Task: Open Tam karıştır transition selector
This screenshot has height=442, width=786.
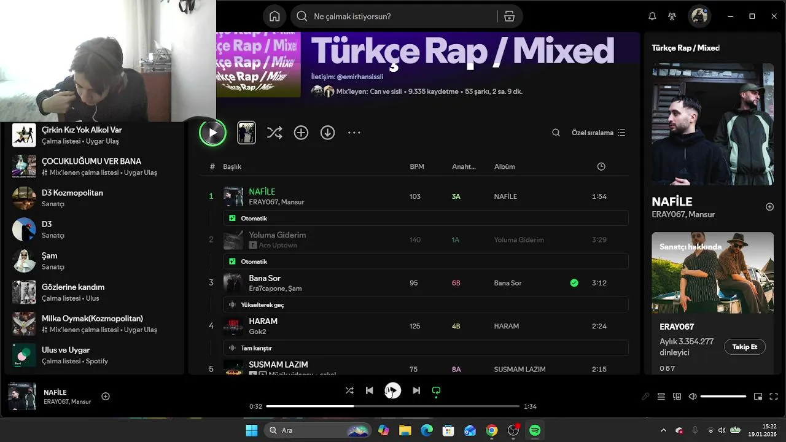Action: click(x=426, y=348)
